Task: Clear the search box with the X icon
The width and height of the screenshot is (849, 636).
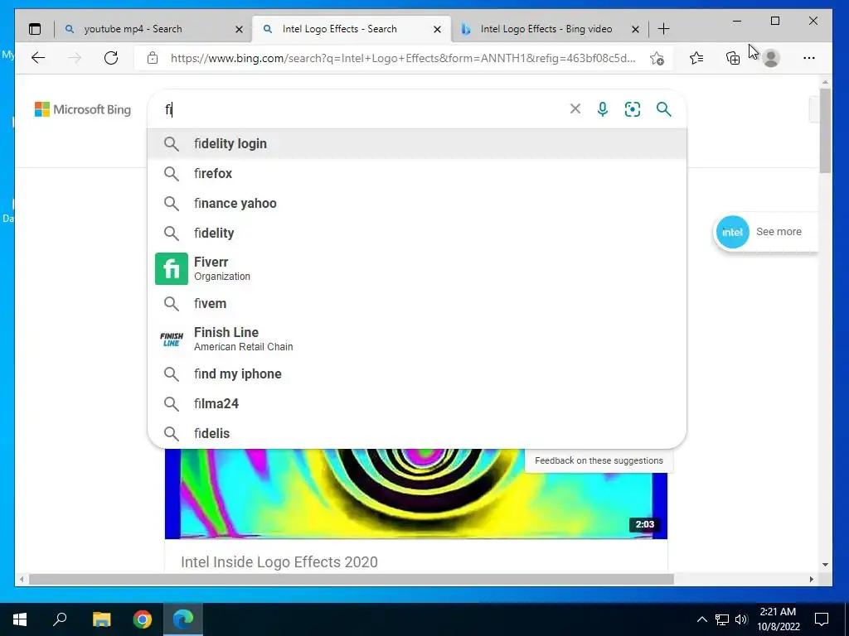Action: click(x=575, y=109)
